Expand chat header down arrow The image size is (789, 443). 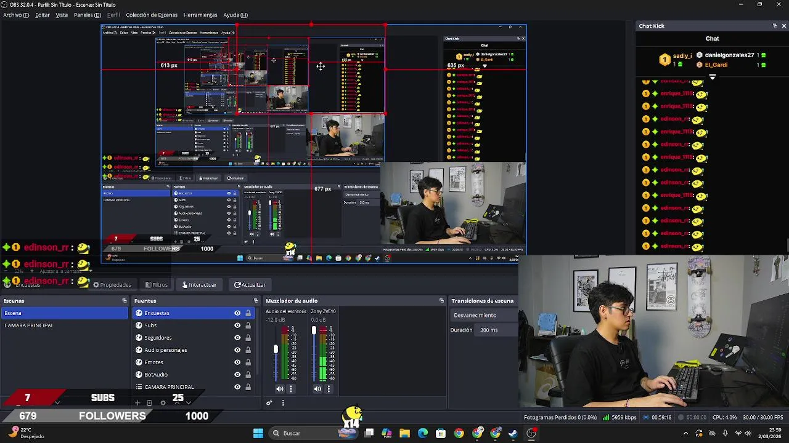pyautogui.click(x=713, y=77)
